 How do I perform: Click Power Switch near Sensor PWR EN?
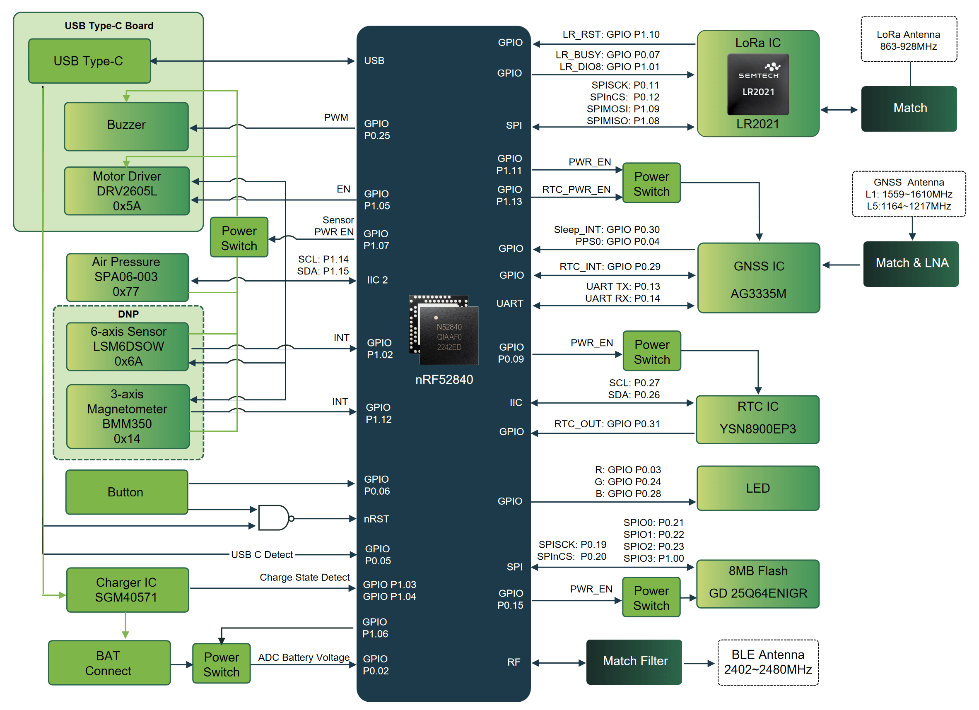click(239, 237)
